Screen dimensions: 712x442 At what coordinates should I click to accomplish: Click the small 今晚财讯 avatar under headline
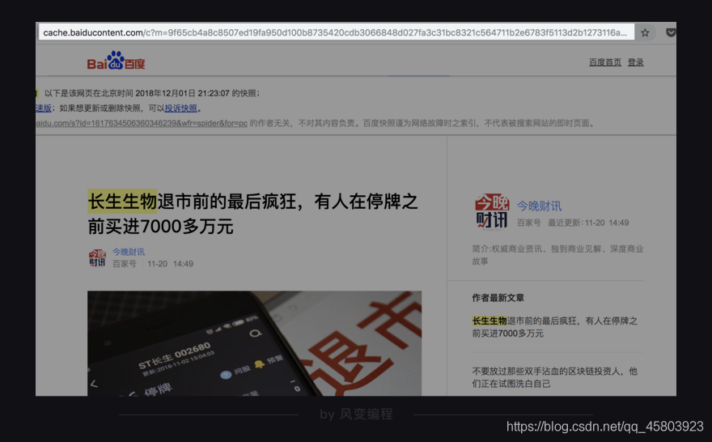(x=97, y=257)
